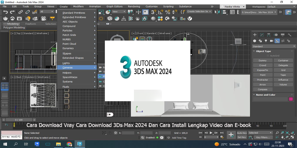Click the Protractor helper button

(263, 80)
